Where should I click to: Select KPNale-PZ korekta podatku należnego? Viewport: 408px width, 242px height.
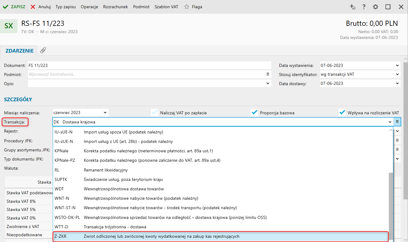[221, 160]
